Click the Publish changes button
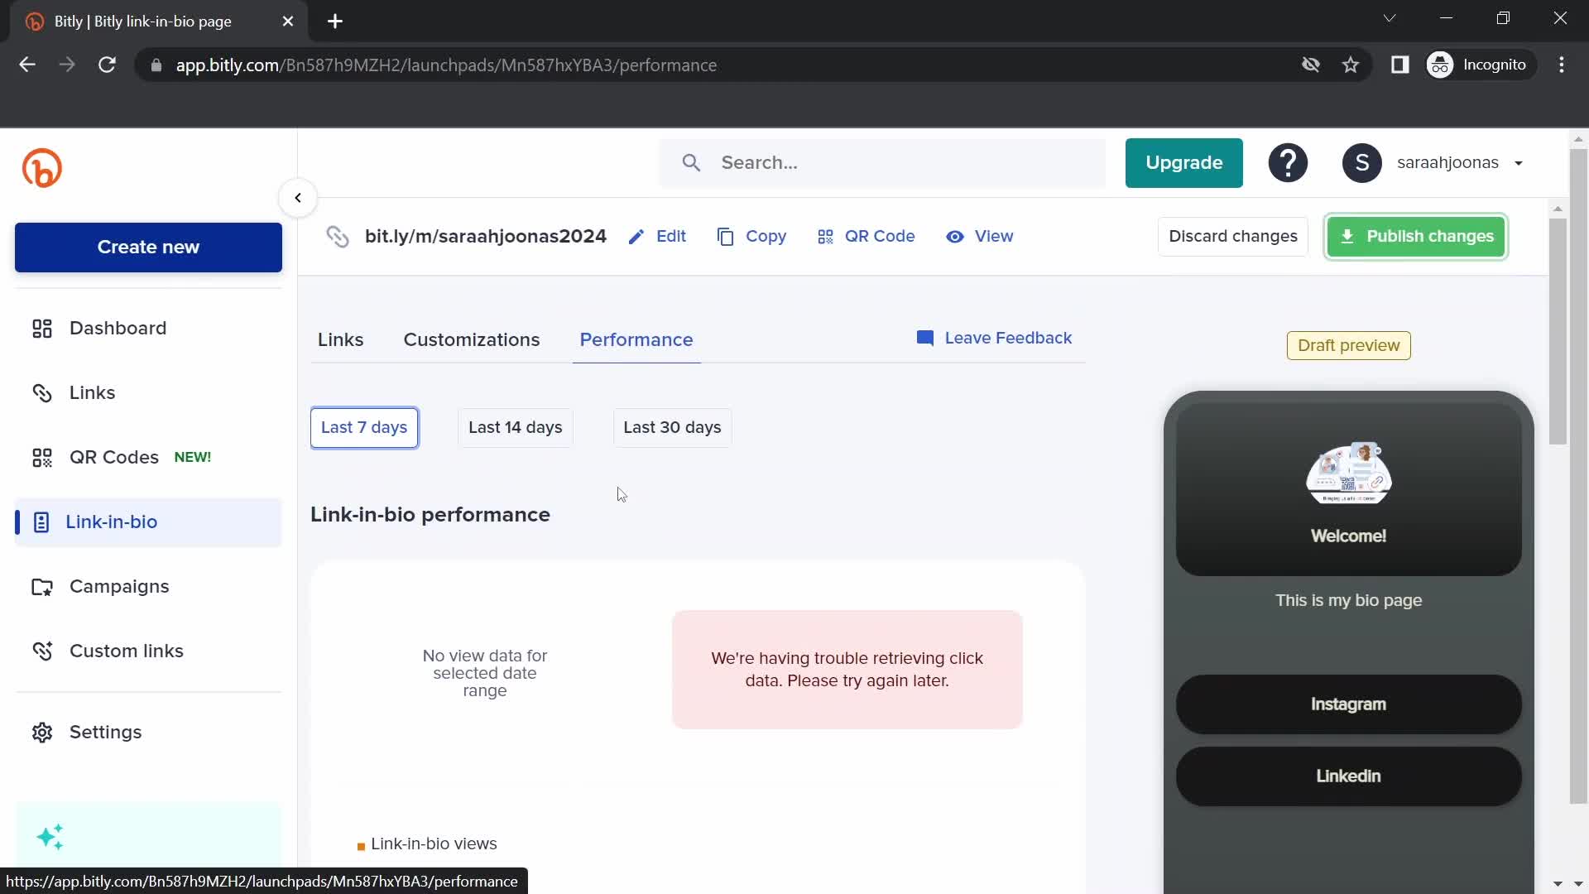 pyautogui.click(x=1417, y=236)
